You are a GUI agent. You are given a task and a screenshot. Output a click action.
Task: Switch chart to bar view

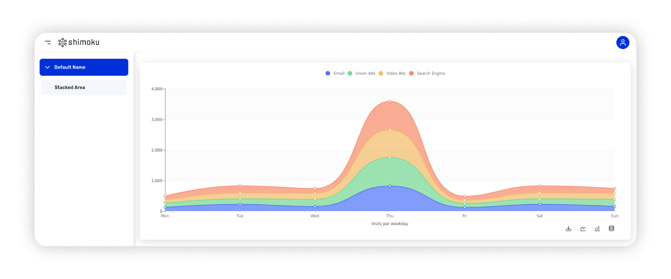click(x=597, y=229)
